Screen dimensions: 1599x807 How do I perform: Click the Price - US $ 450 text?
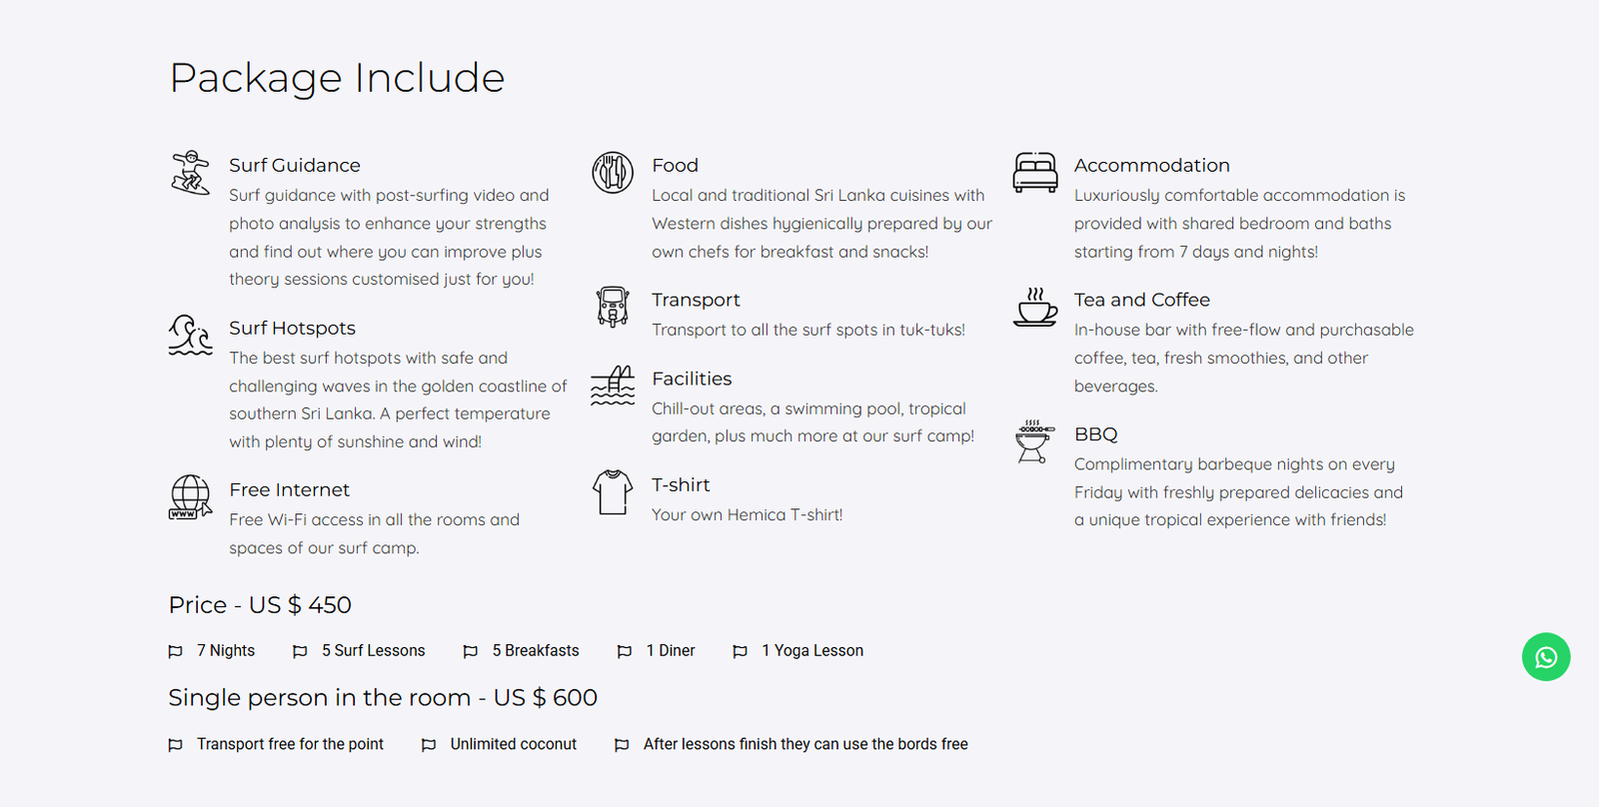point(260,605)
